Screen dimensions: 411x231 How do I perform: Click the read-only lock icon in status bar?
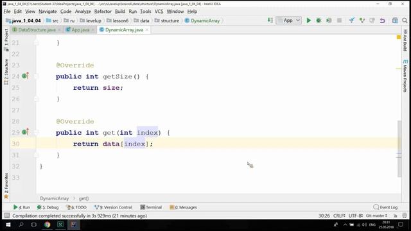396,216
